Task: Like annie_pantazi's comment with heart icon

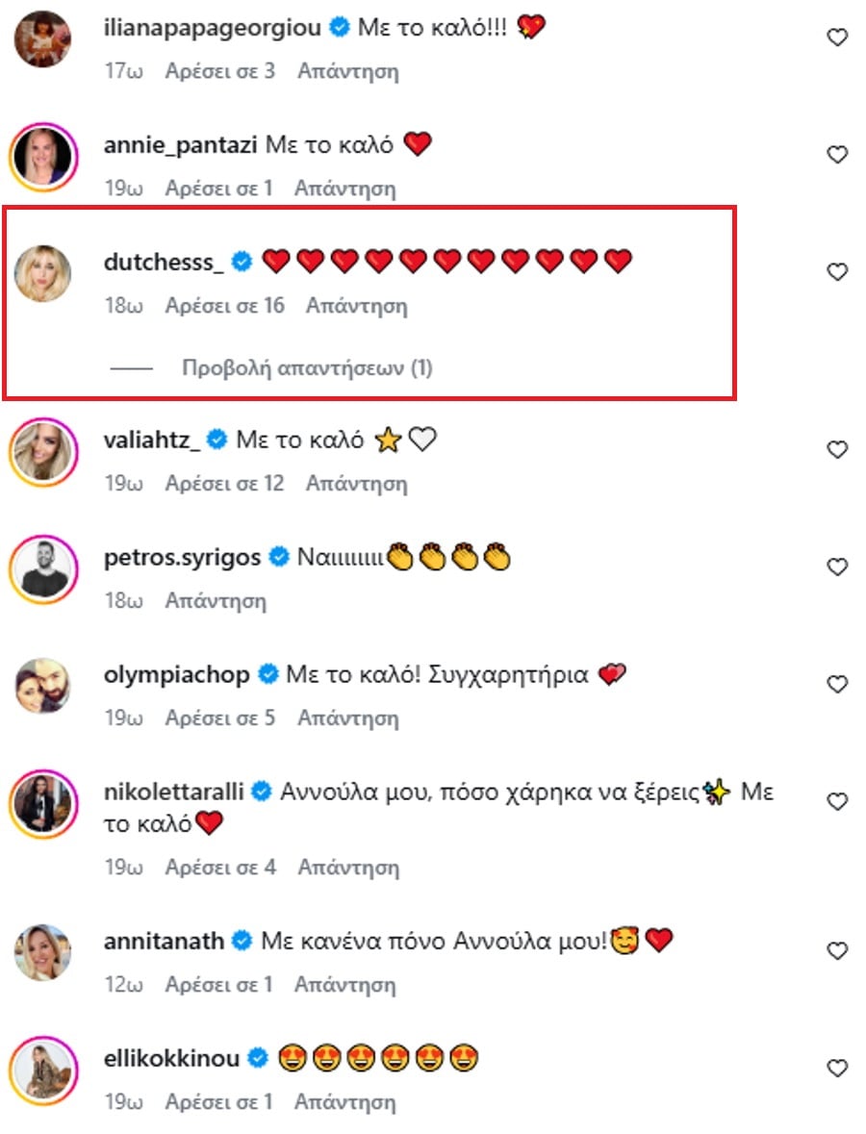Action: pos(837,155)
